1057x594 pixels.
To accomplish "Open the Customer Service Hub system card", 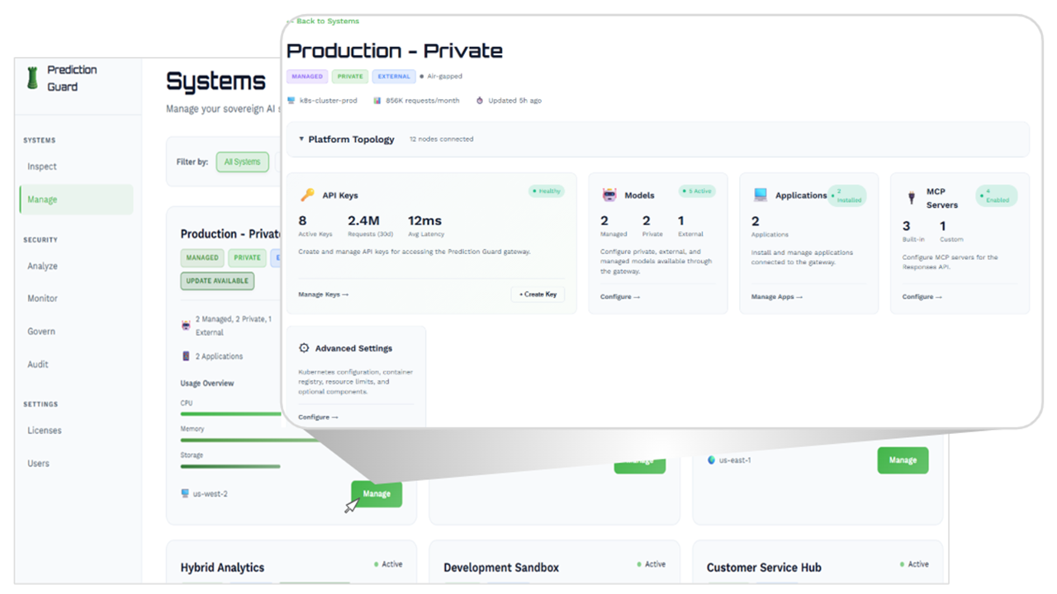I will 817,563.
